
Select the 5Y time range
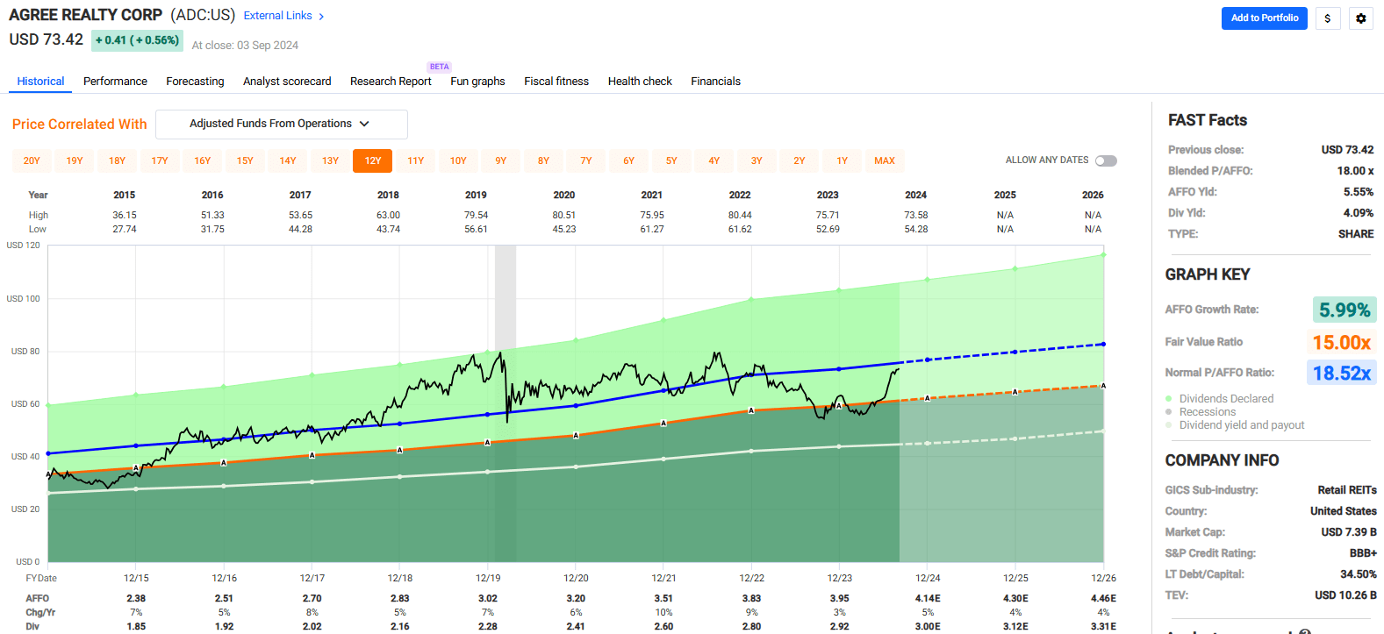(671, 160)
